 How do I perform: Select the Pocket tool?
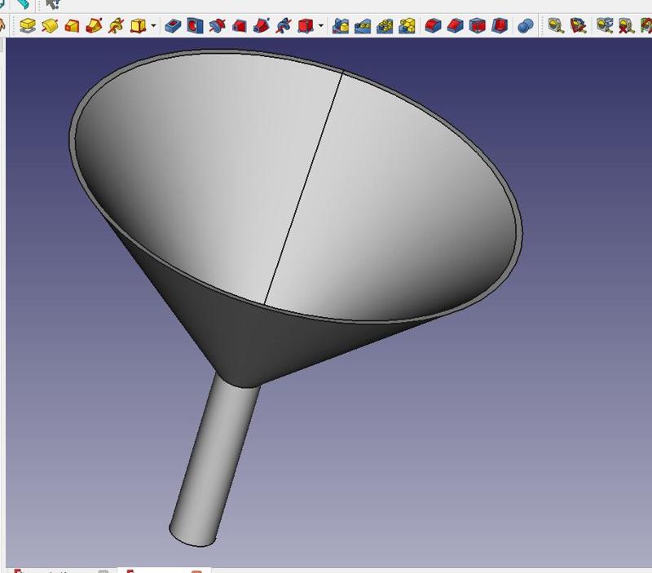(173, 26)
